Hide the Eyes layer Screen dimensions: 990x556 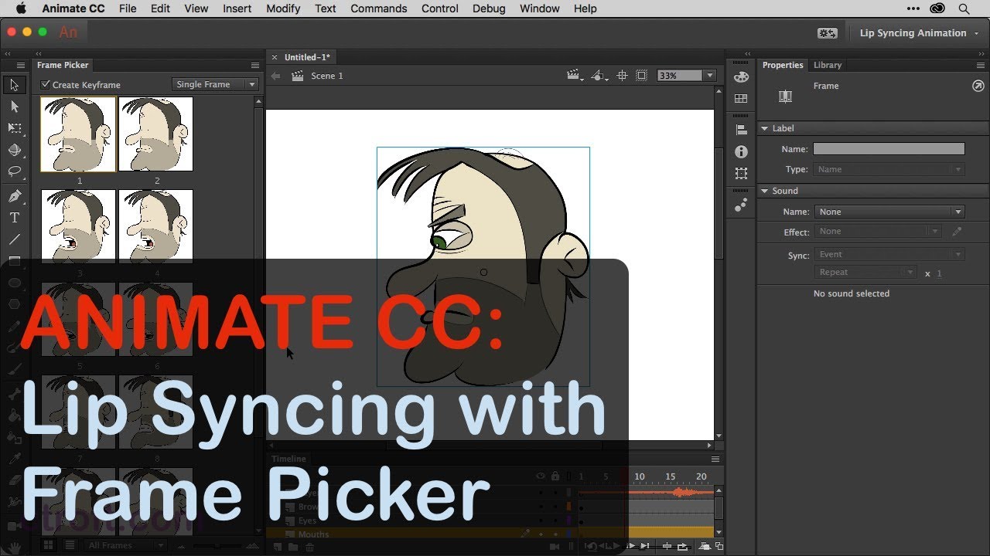pyautogui.click(x=541, y=520)
